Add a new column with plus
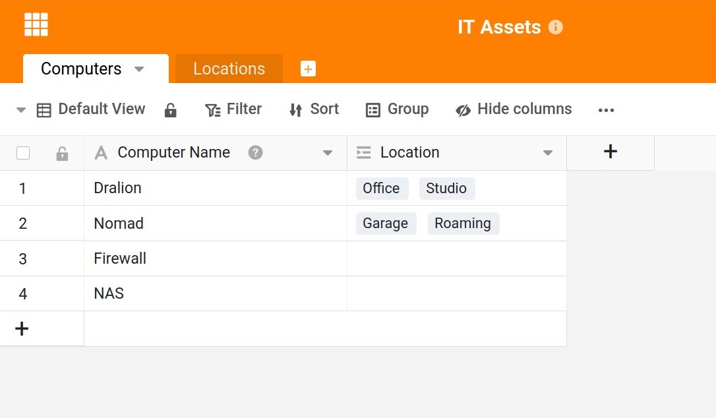 tap(610, 152)
